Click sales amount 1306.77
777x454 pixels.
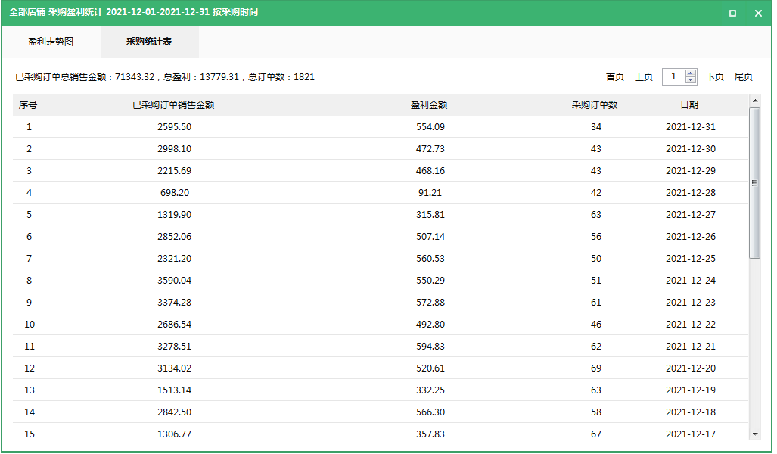coord(175,434)
